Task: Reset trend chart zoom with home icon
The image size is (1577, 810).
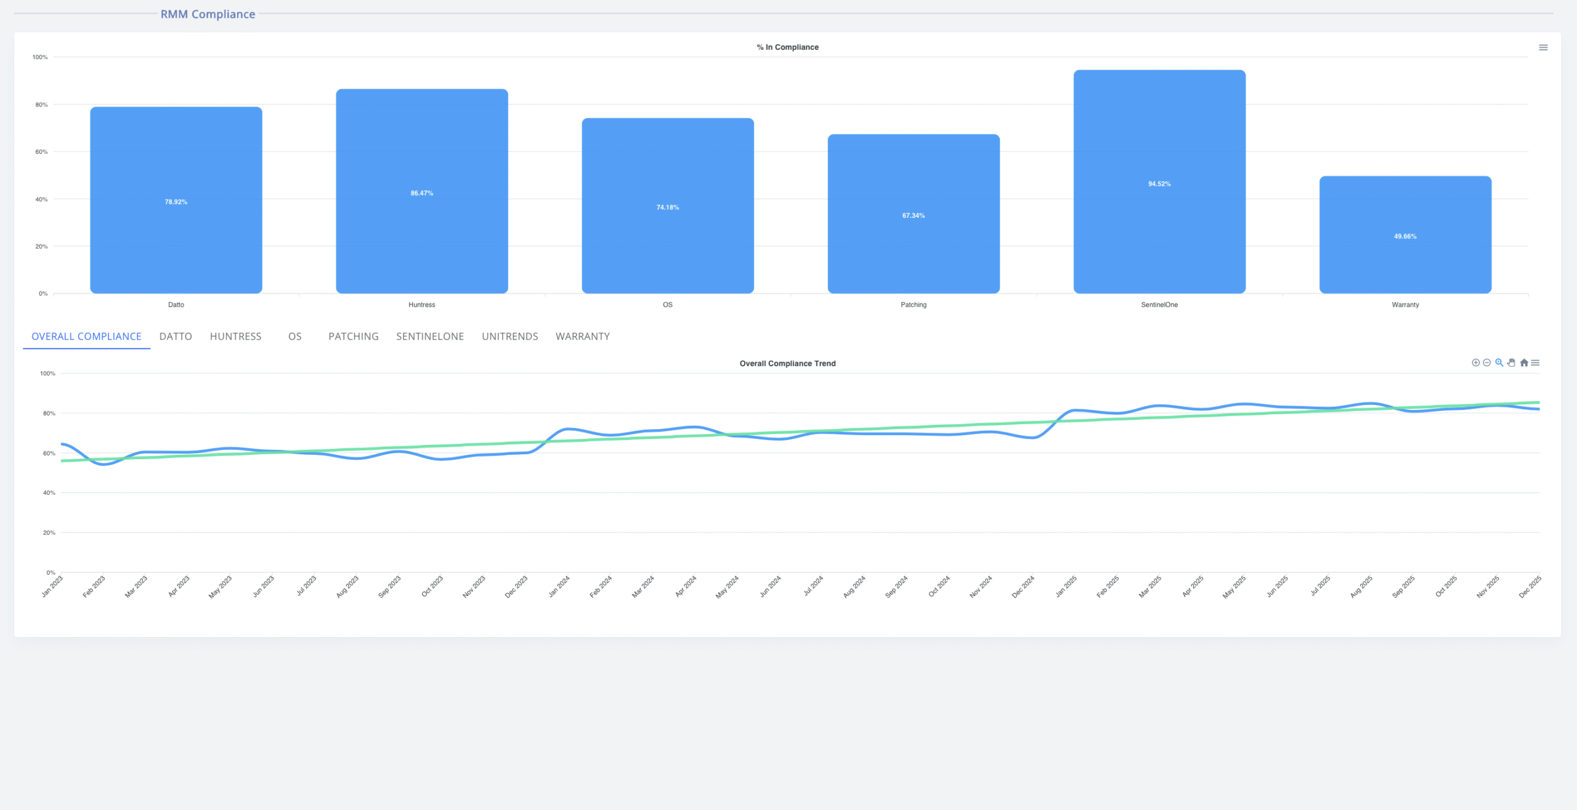Action: pos(1524,363)
